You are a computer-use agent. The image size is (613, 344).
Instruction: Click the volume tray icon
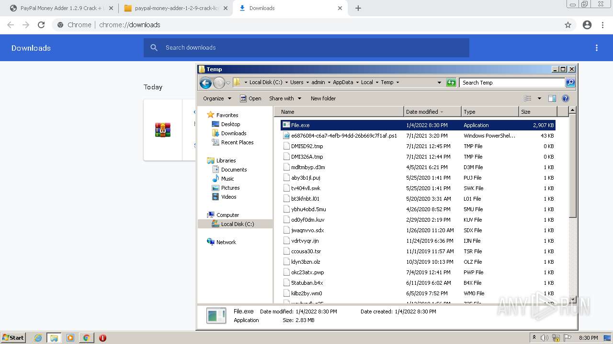pos(545,338)
